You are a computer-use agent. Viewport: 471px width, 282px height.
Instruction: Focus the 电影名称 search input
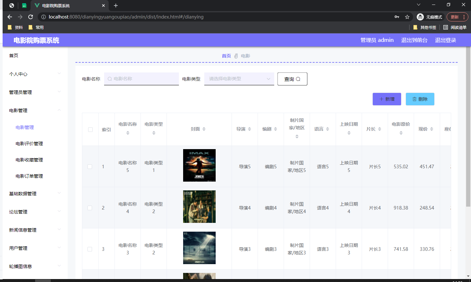coord(141,79)
